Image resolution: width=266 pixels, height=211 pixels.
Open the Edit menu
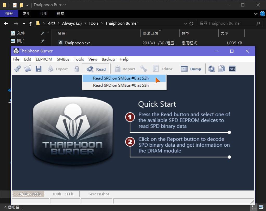point(28,59)
